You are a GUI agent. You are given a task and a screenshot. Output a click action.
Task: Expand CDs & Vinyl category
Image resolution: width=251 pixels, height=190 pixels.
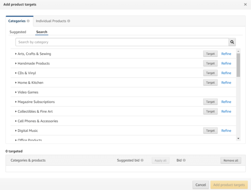click(x=16, y=73)
